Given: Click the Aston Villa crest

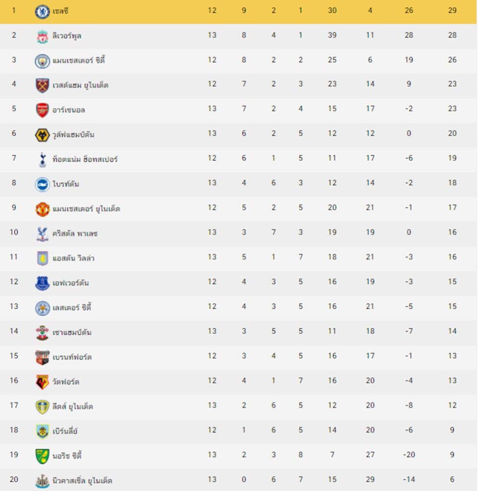Looking at the screenshot, I should point(42,258).
